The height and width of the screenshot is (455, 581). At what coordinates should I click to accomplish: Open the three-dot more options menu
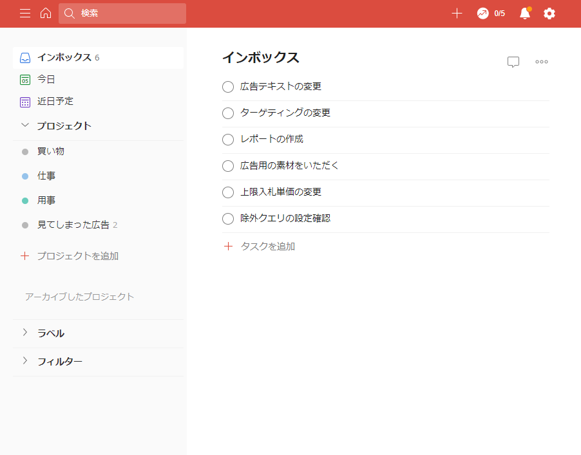coord(541,62)
